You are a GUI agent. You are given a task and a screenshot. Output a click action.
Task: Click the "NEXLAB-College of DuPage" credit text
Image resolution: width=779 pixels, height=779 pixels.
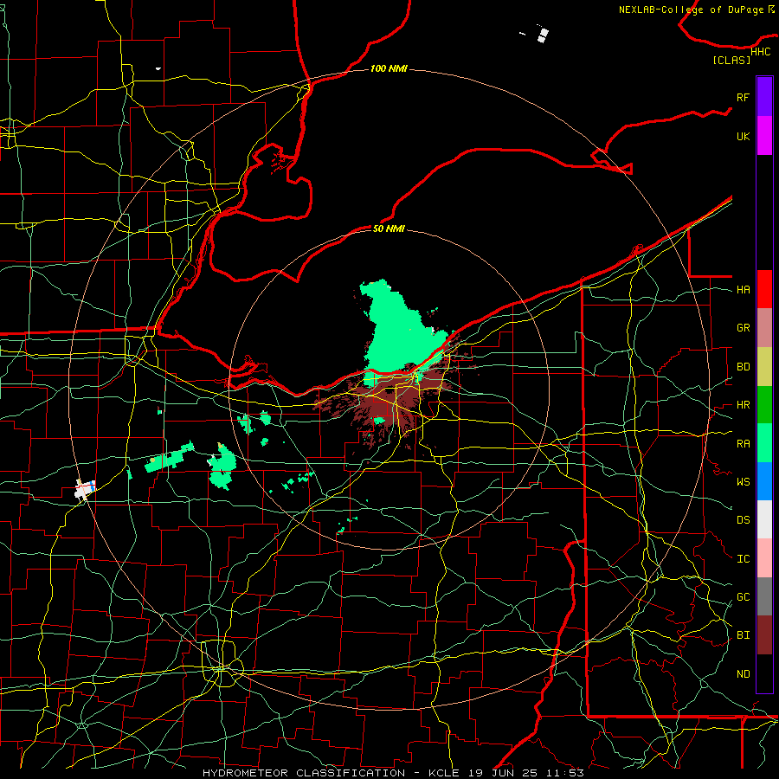point(691,10)
